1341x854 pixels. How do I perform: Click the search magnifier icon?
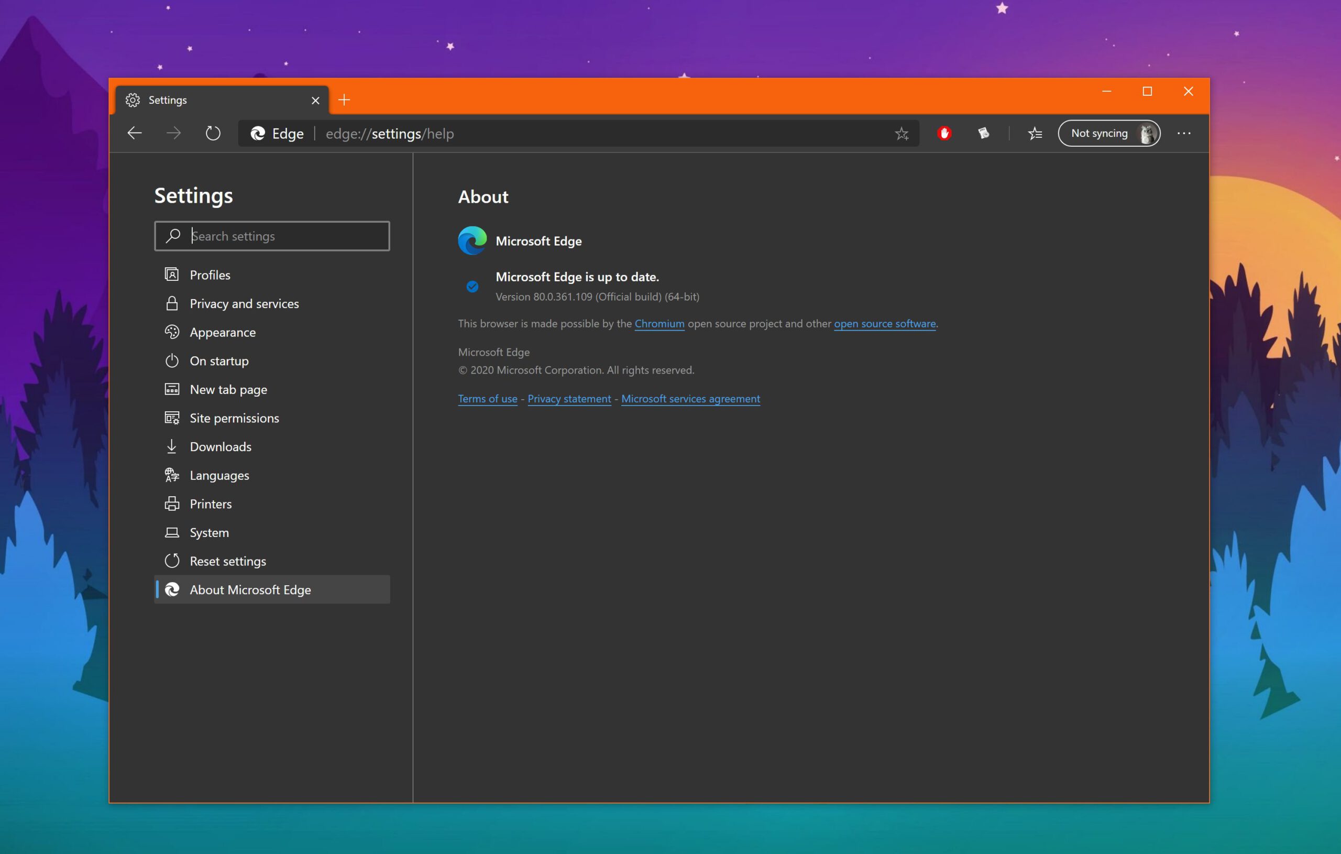tap(173, 236)
